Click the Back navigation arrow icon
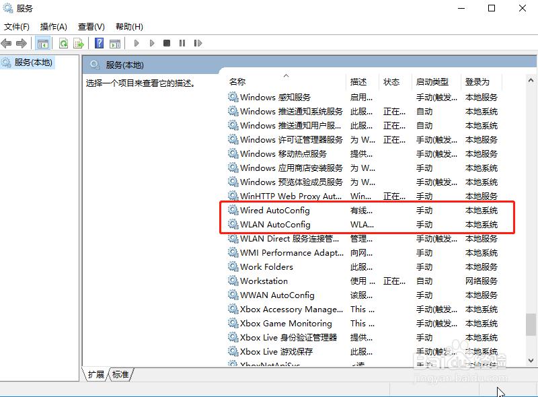The height and width of the screenshot is (397, 538). [7, 43]
